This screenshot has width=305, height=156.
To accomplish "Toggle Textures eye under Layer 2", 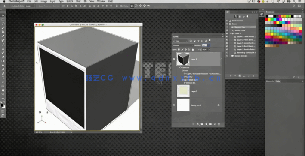I will click(180, 67).
